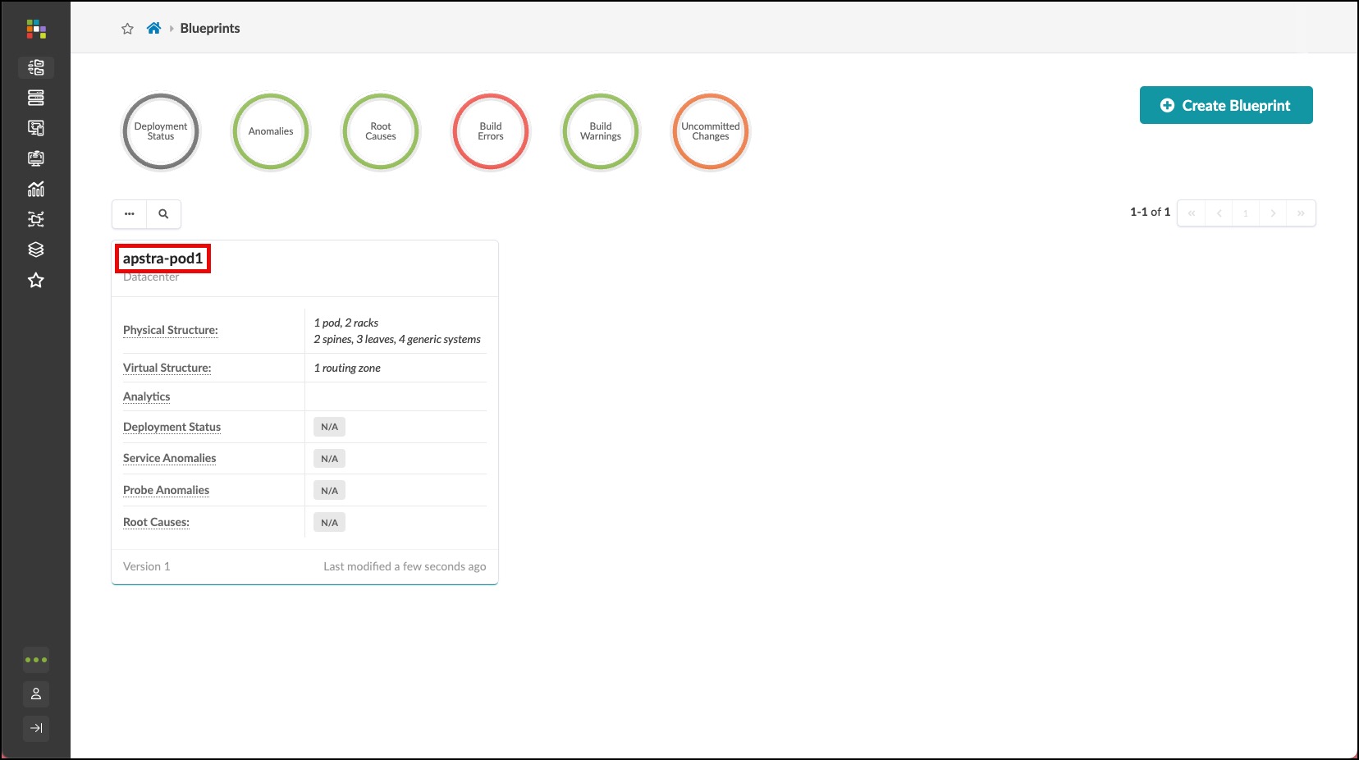
Task: Click the user profile icon
Action: 36,694
